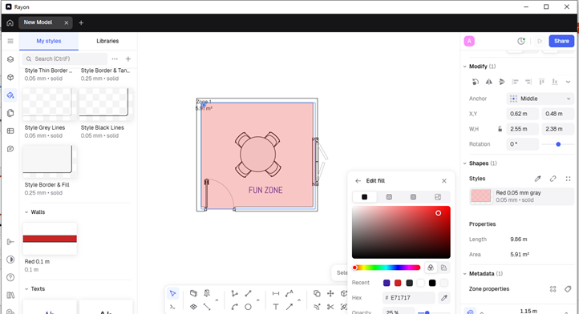This screenshot has height=314, width=579.
Task: Collapse the Shapes section
Action: click(x=465, y=163)
